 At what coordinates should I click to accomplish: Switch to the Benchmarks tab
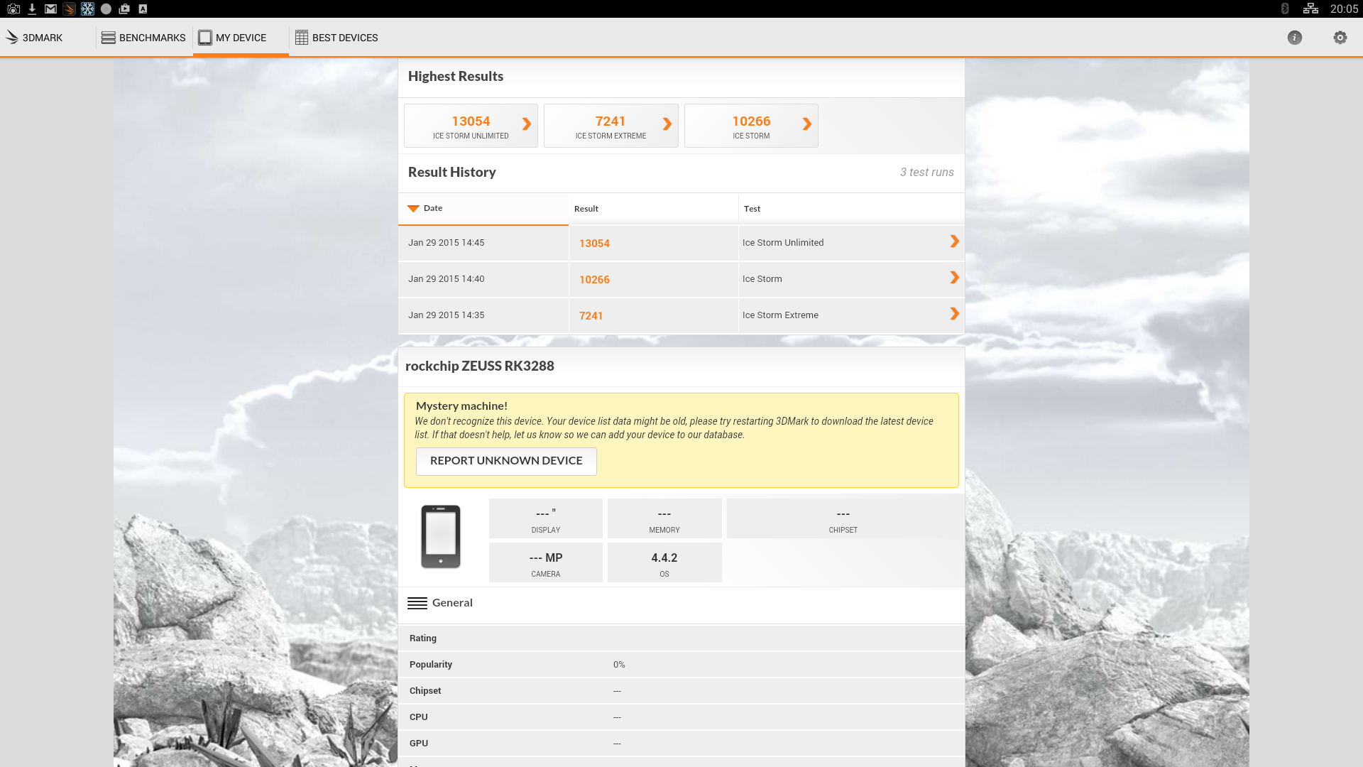(143, 38)
